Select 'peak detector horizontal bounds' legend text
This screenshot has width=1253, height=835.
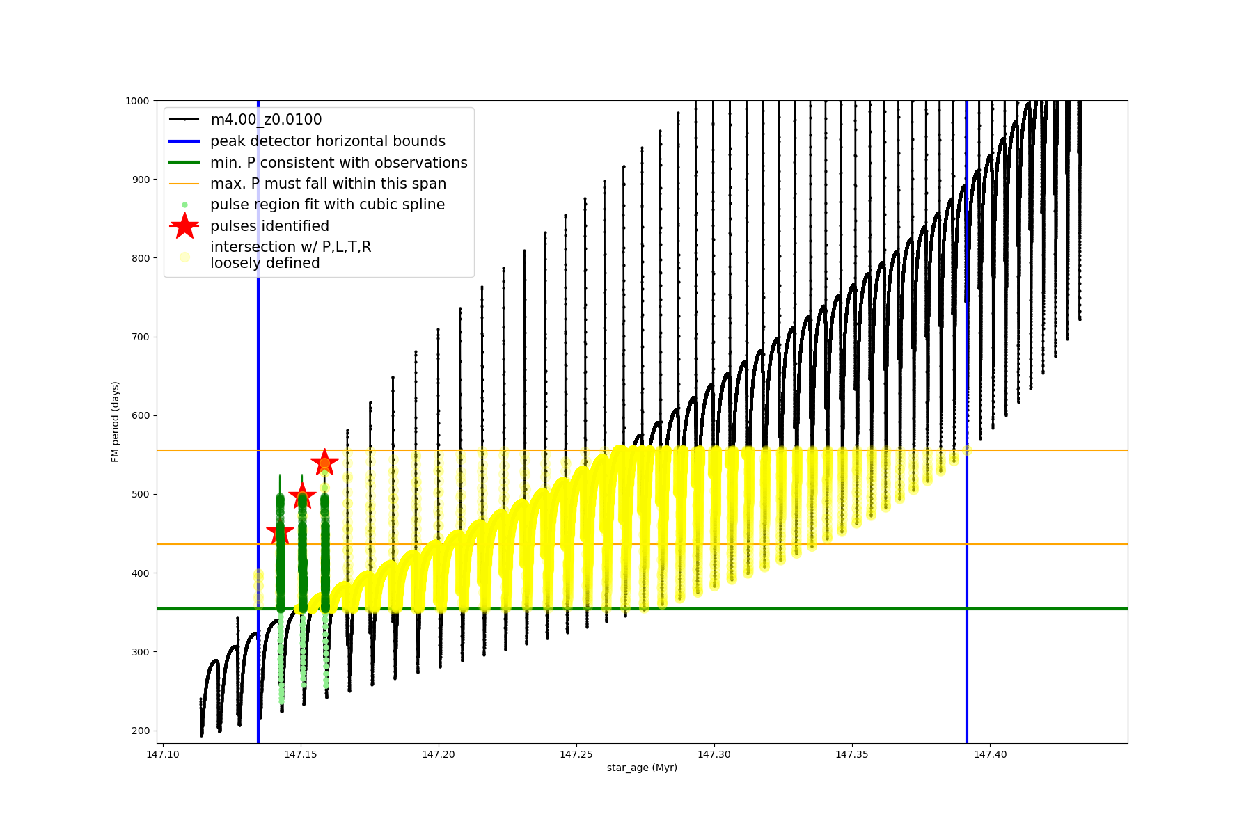pos(327,141)
